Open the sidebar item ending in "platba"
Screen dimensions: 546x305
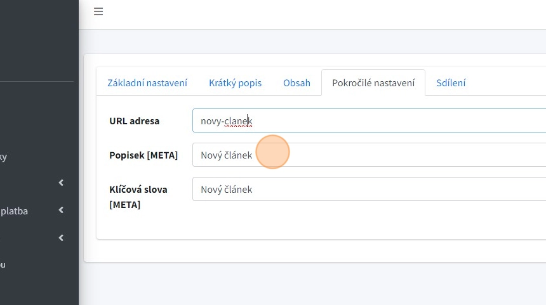point(14,211)
